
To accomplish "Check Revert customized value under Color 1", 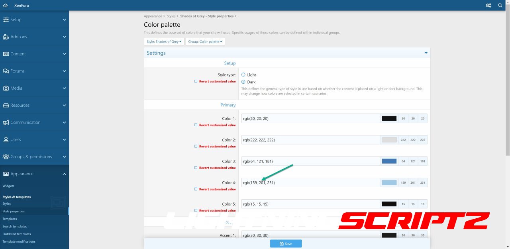I will tap(196, 125).
